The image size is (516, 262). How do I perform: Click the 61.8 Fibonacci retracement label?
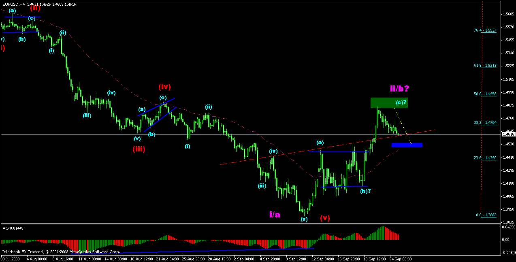click(x=484, y=66)
